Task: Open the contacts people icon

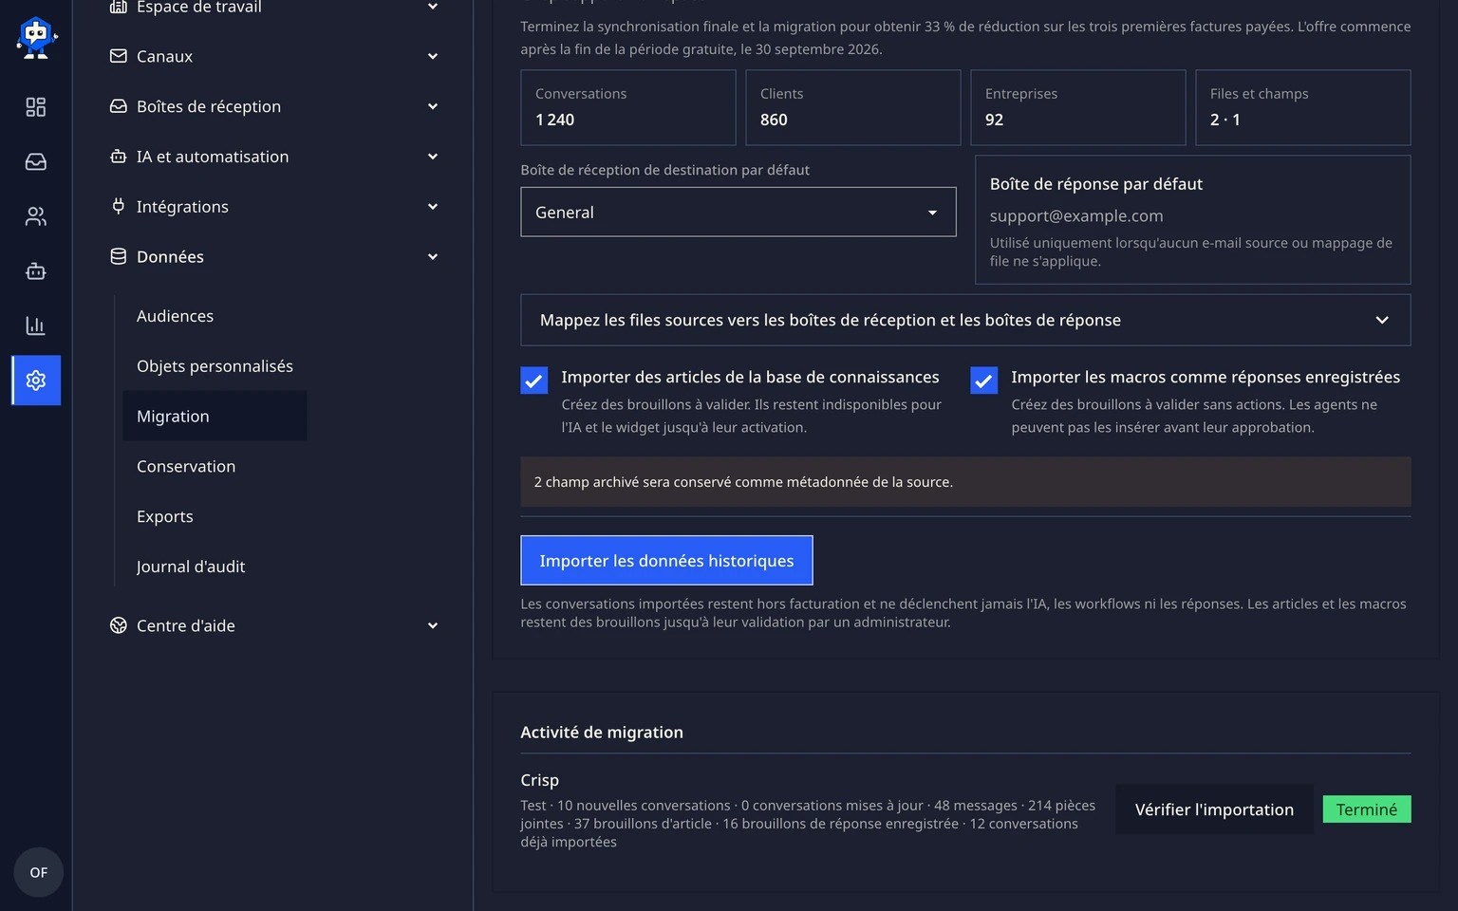Action: coord(36,216)
